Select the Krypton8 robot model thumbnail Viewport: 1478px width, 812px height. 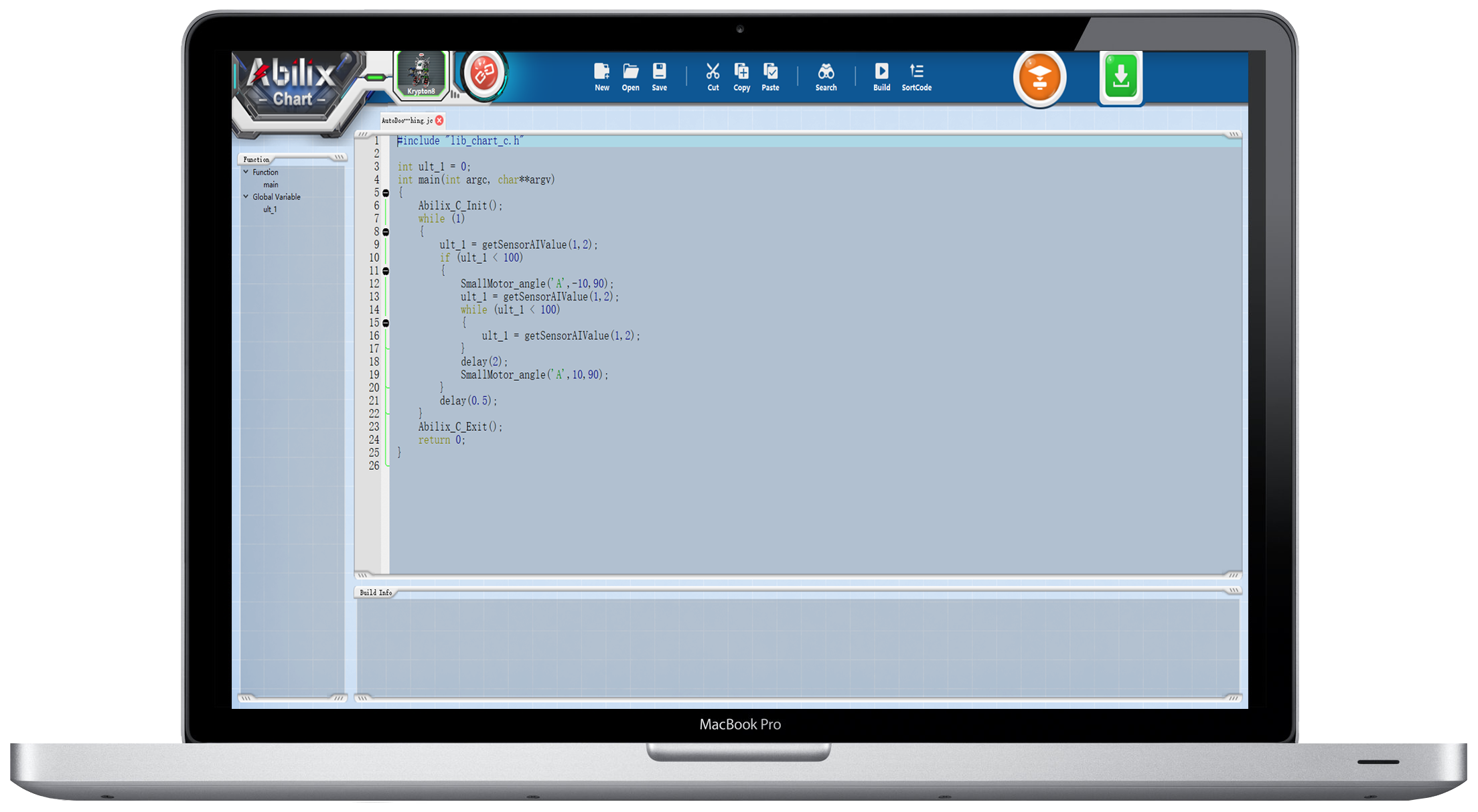pyautogui.click(x=421, y=74)
